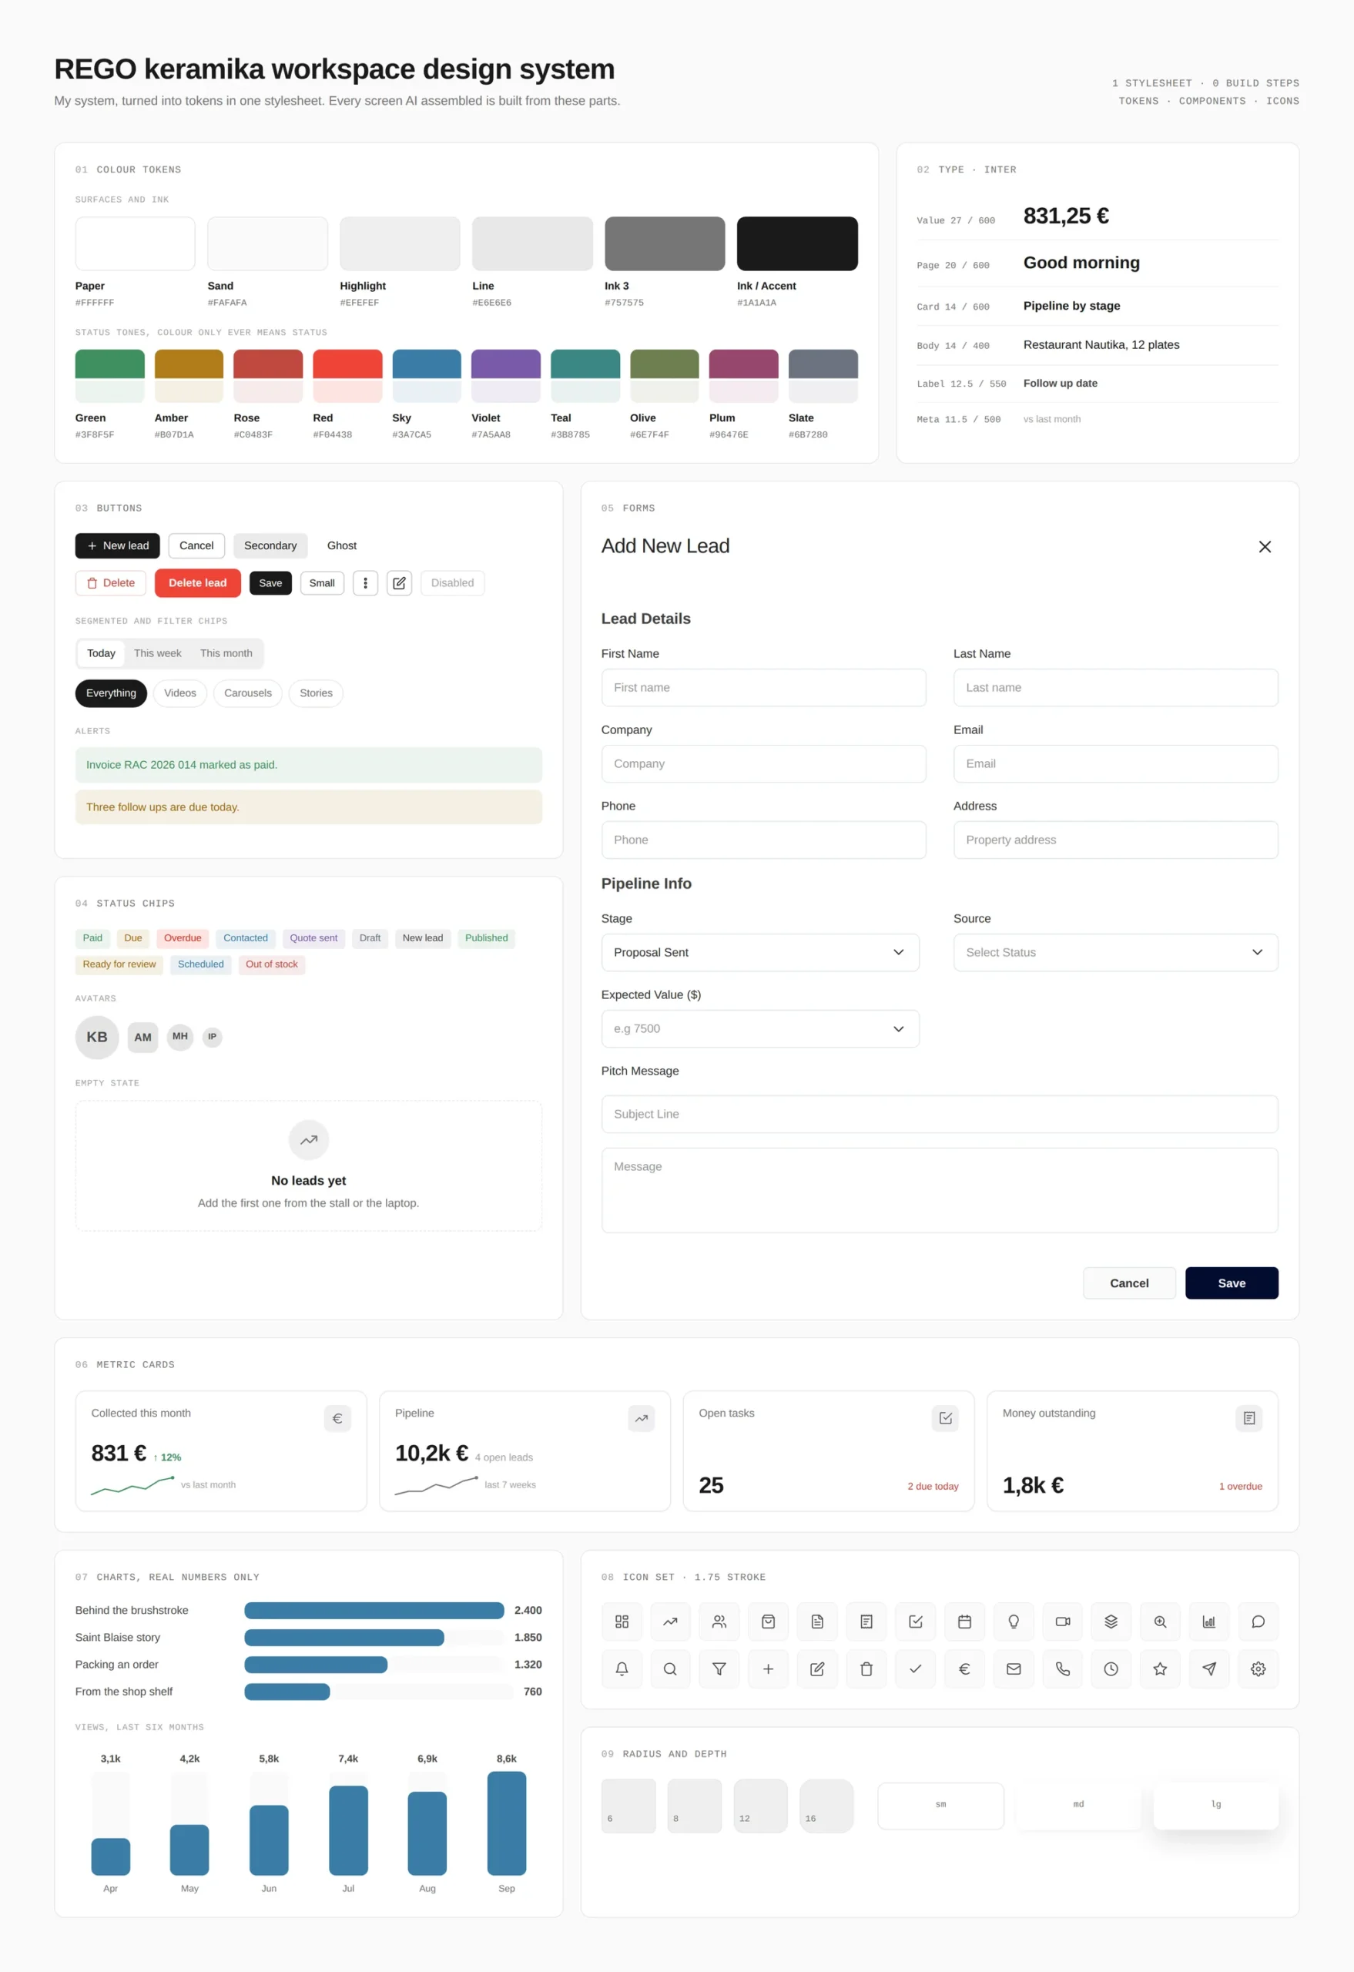Screen dimensions: 1354x1972
Task: Click the dashboard grid icon in icon set
Action: click(x=621, y=1622)
